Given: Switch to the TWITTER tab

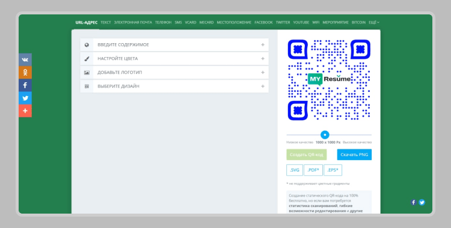Looking at the screenshot, I should 283,22.
